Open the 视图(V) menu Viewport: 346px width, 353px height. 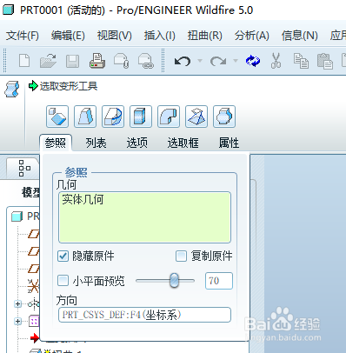point(115,36)
